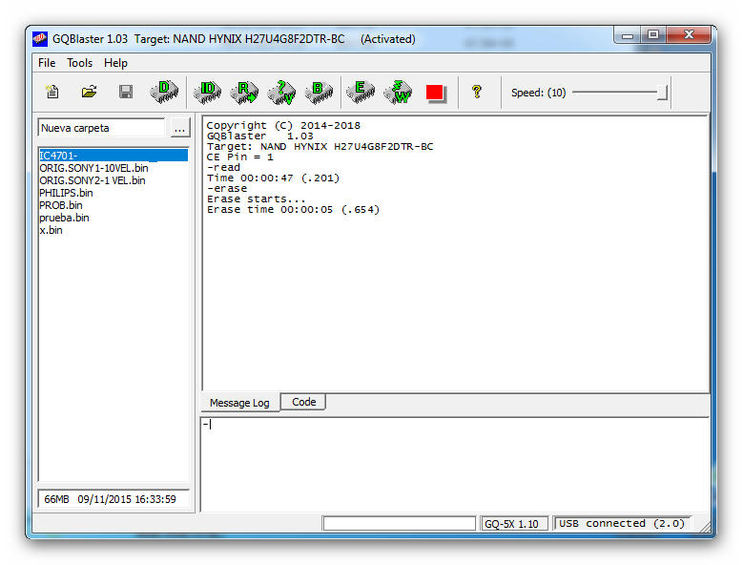Run Blank check (B chip icon)
The height and width of the screenshot is (565, 743).
click(319, 92)
